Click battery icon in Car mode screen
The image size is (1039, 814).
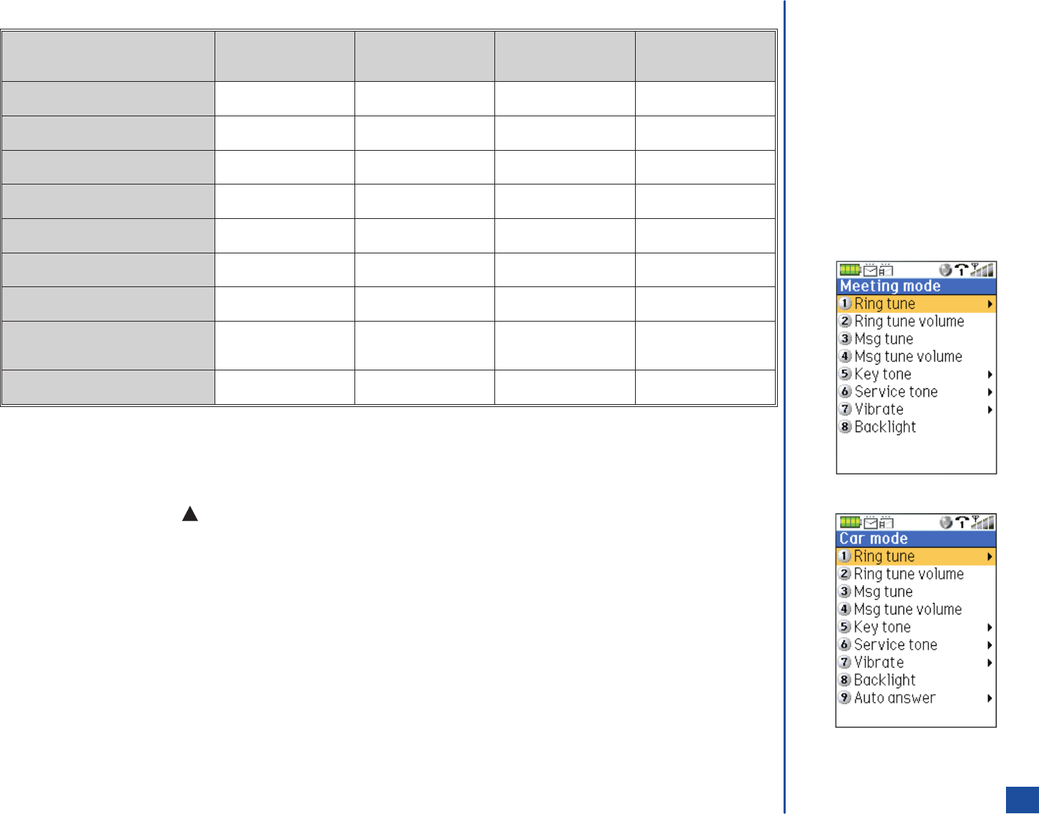pyautogui.click(x=850, y=523)
